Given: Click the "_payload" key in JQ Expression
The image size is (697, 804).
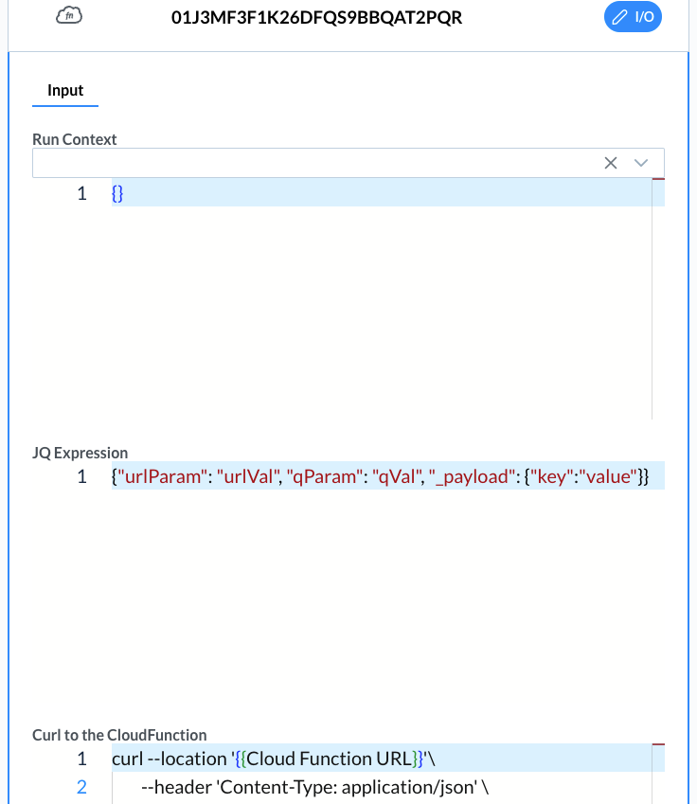Looking at the screenshot, I should pos(469,476).
